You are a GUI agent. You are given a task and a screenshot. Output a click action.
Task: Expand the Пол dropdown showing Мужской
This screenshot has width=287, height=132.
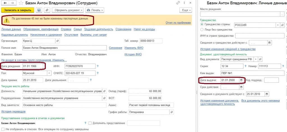point(49,73)
